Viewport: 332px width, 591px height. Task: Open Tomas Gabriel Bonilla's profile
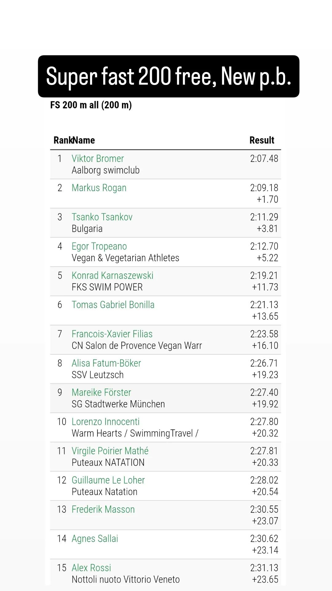tap(113, 305)
